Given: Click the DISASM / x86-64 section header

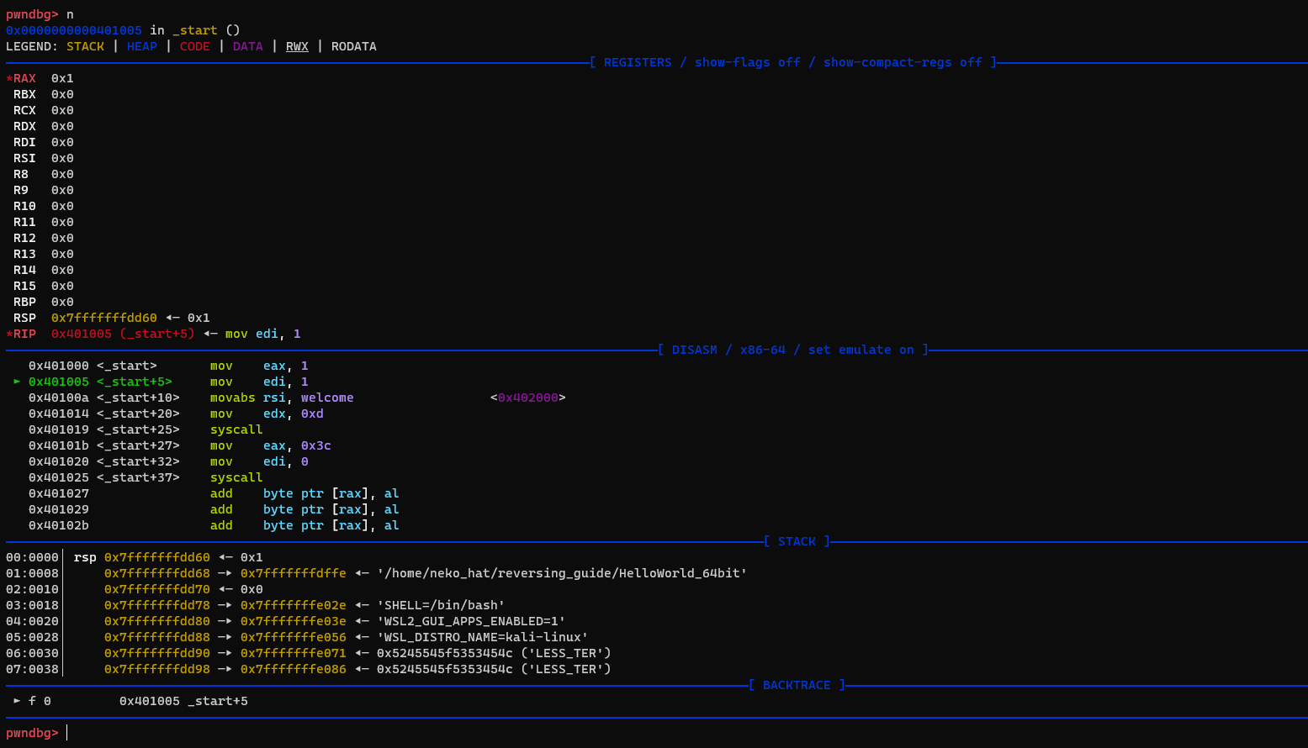Looking at the screenshot, I should (x=792, y=350).
